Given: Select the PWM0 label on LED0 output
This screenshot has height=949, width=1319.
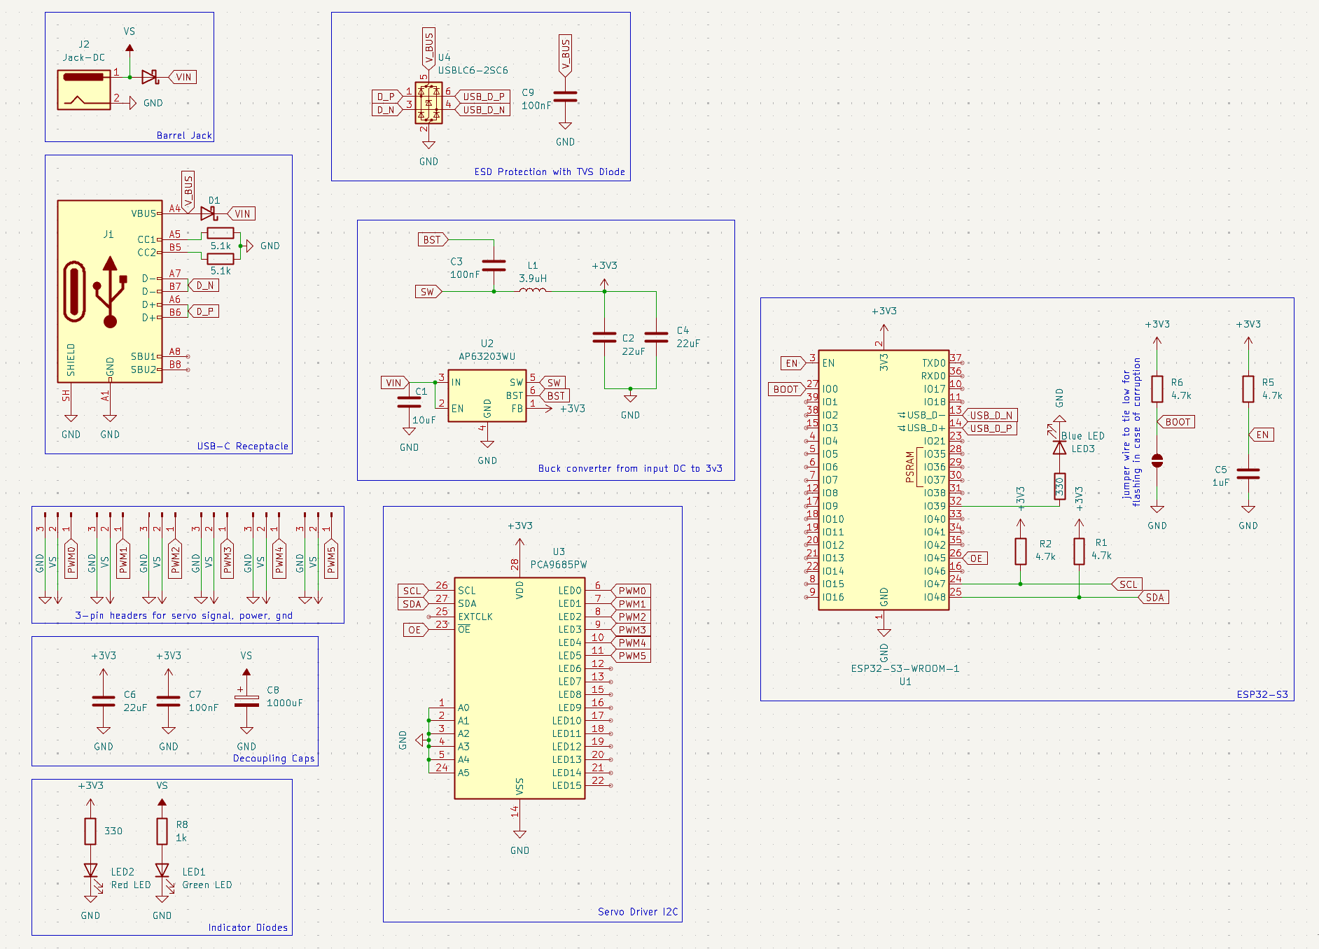Looking at the screenshot, I should point(631,591).
